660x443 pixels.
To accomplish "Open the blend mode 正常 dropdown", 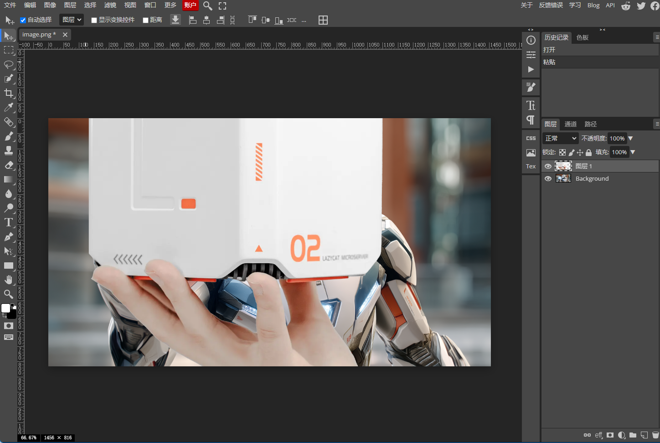I will 560,138.
